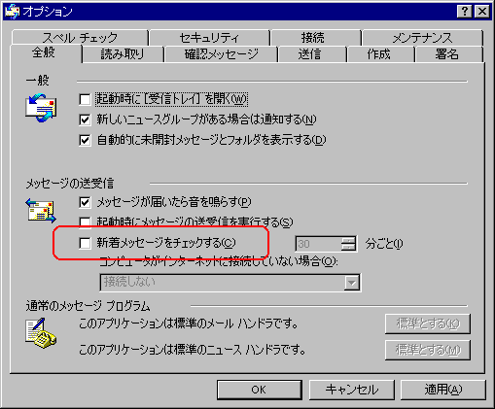Click the default message program phone icon
The width and height of the screenshot is (495, 409).
(x=41, y=333)
